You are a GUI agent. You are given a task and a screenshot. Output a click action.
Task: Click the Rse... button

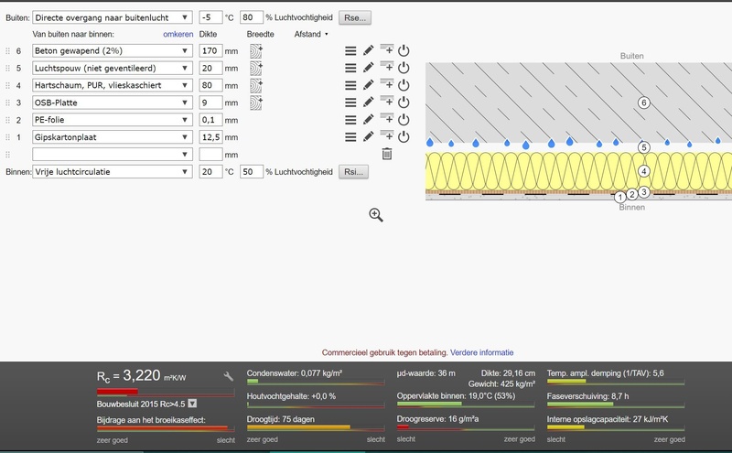(355, 17)
